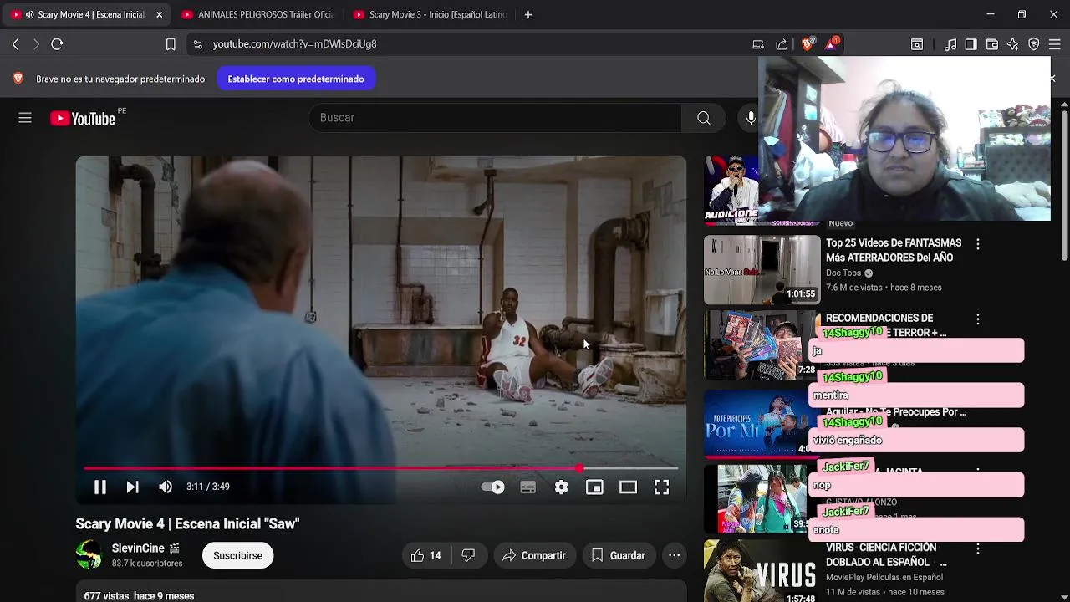1070x602 pixels.
Task: Open Top 25 Videos De FANTASMAS thumbnail
Action: tap(762, 269)
